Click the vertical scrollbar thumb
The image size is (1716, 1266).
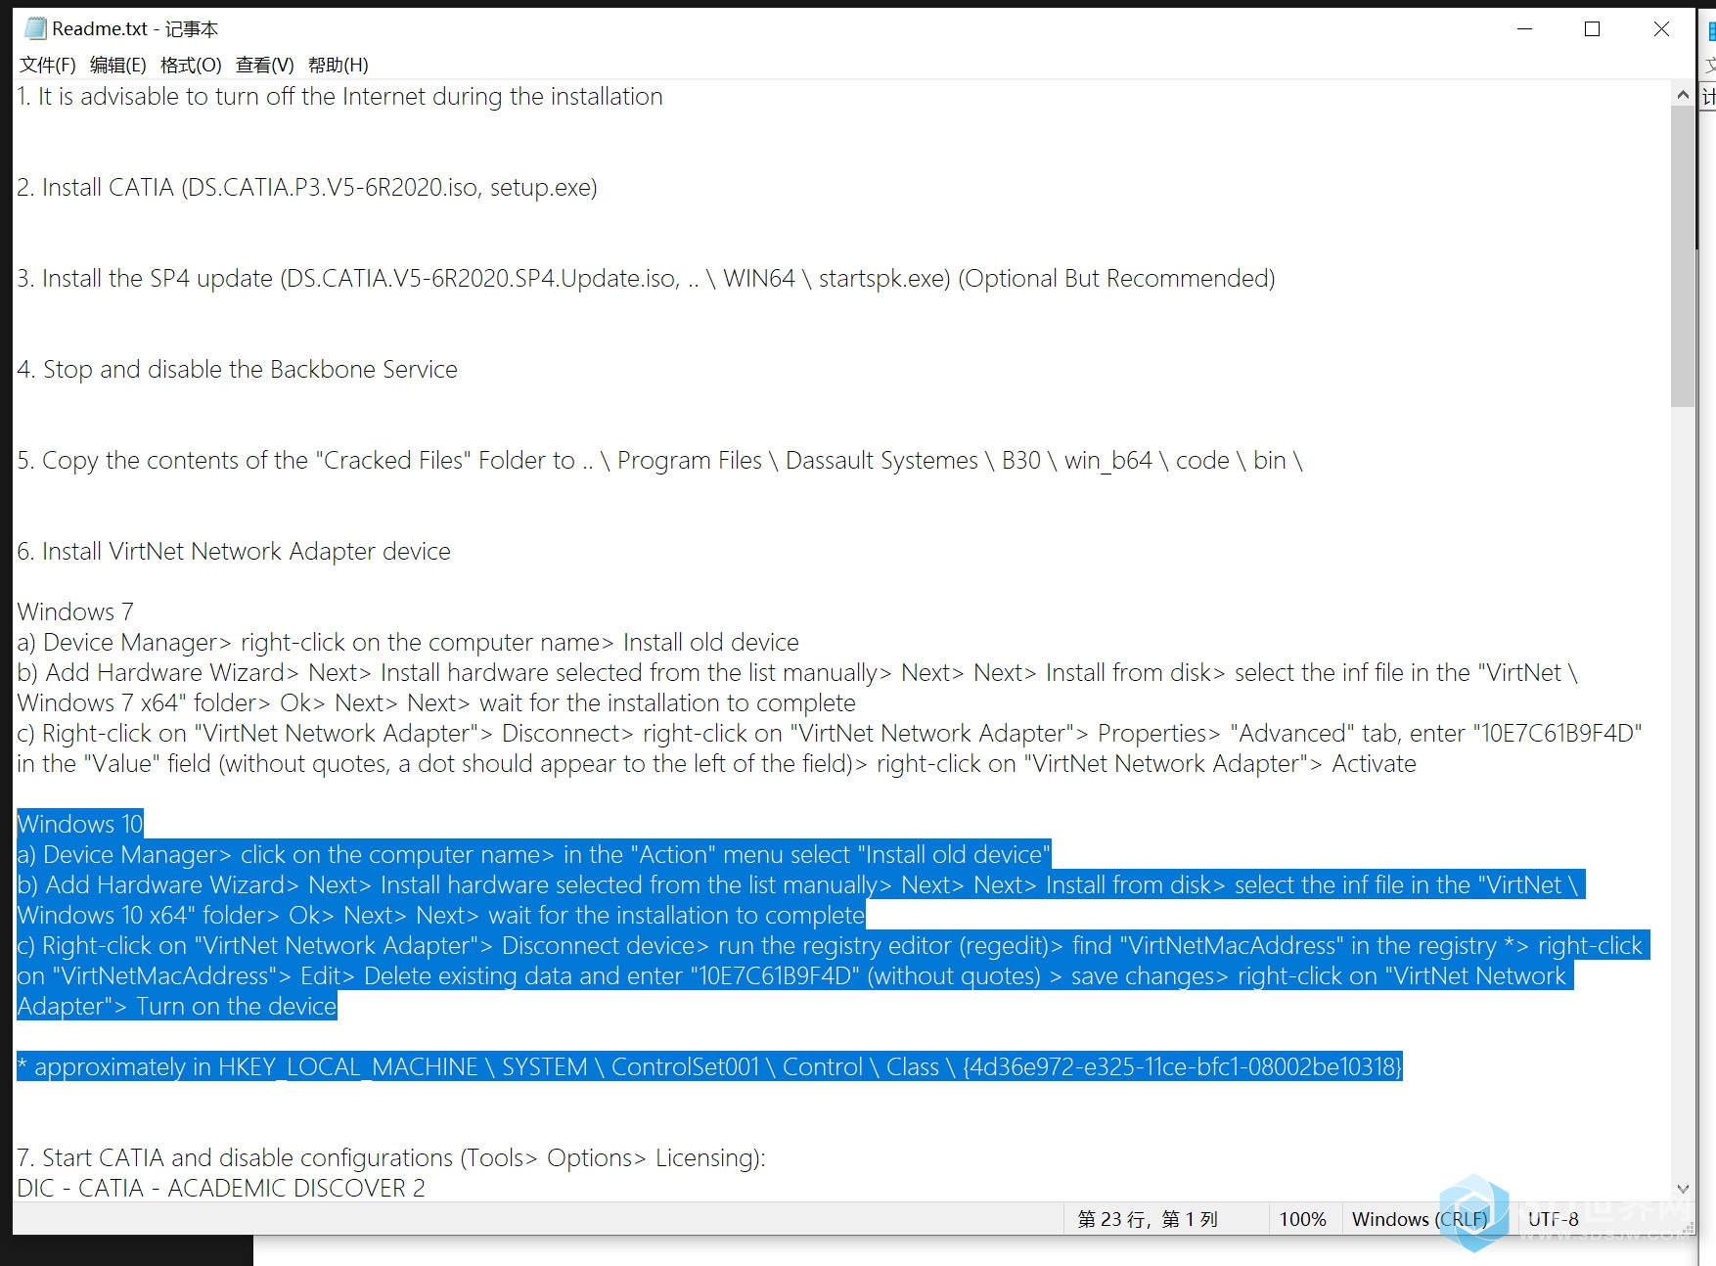[x=1683, y=256]
